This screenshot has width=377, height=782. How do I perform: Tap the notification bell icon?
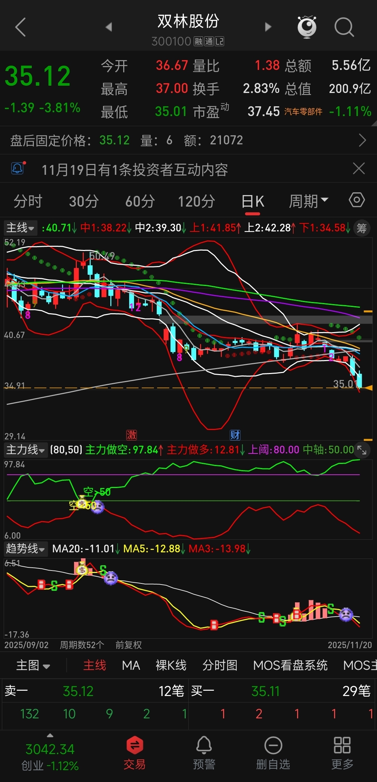click(18, 169)
